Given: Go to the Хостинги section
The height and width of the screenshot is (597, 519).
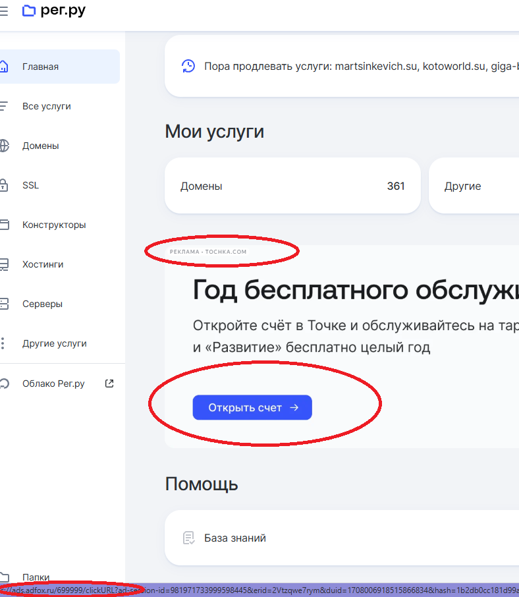Looking at the screenshot, I should (43, 264).
